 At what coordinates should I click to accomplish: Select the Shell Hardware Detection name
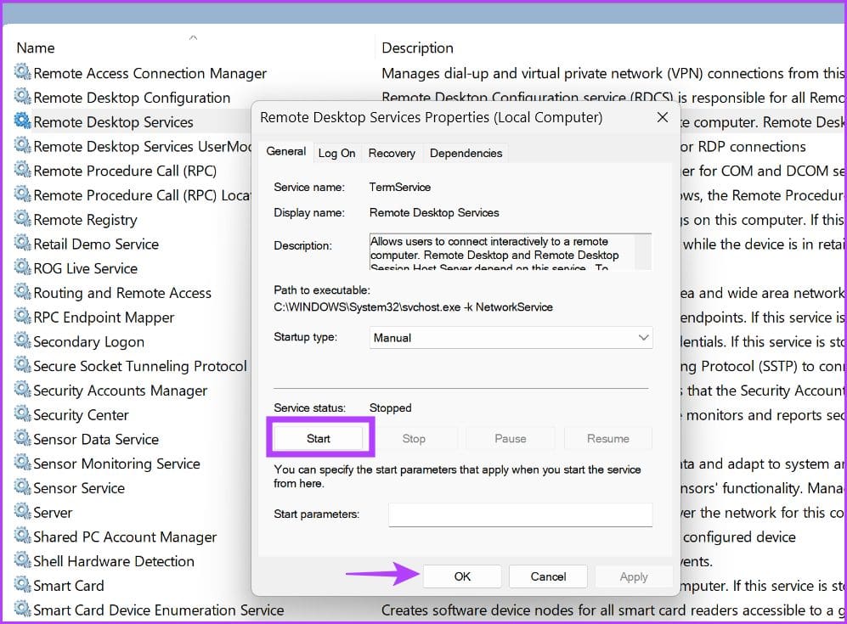pyautogui.click(x=114, y=561)
